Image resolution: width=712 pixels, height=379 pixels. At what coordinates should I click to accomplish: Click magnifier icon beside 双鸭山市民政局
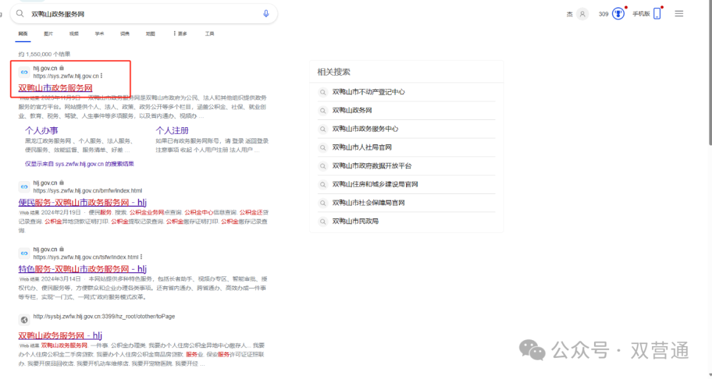point(322,222)
